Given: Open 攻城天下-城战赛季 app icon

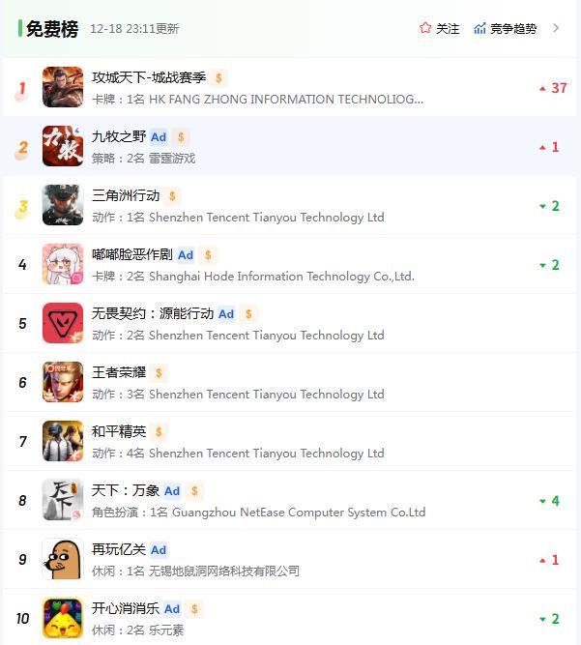Looking at the screenshot, I should (63, 87).
